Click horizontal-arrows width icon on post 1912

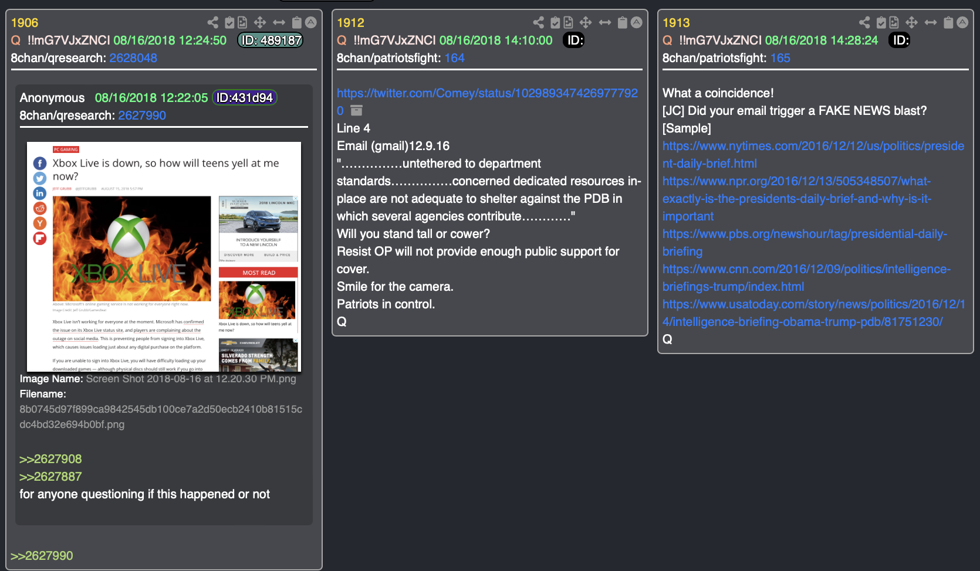[605, 22]
